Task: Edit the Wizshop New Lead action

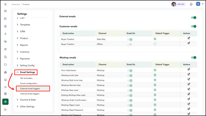Action: pos(189,89)
